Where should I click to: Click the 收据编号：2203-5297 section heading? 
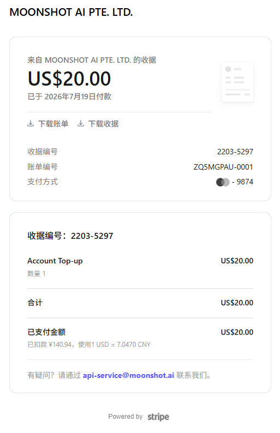pyautogui.click(x=70, y=236)
